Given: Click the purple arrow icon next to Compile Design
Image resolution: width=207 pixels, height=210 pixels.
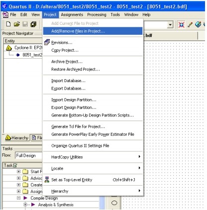Looking at the screenshot, I should coord(25,198).
